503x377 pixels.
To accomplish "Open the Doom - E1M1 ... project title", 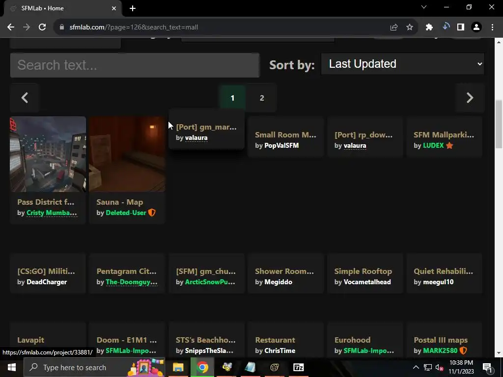I will (x=127, y=340).
